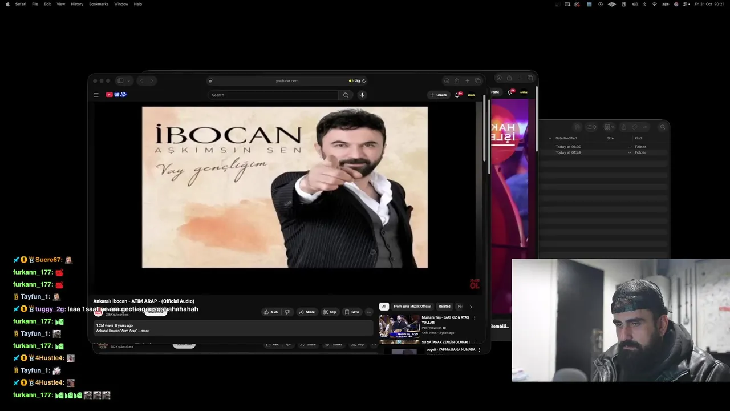Open the Finder more actions ellipsis
The width and height of the screenshot is (730, 411).
coord(645,127)
